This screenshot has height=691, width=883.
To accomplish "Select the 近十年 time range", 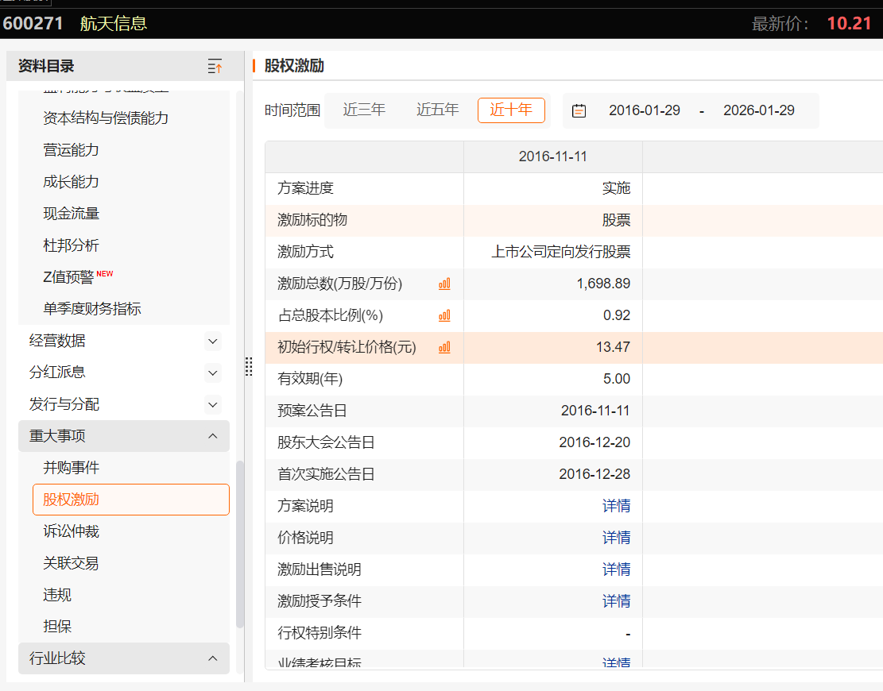I will point(510,110).
